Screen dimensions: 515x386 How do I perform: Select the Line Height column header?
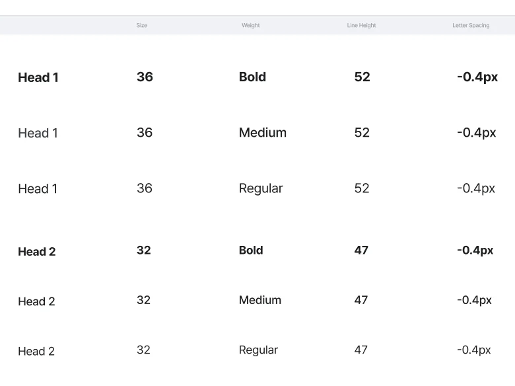[361, 26]
